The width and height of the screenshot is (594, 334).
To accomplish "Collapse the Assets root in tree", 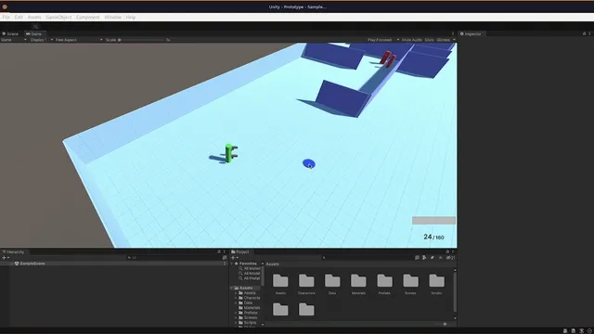I will [x=232, y=289].
